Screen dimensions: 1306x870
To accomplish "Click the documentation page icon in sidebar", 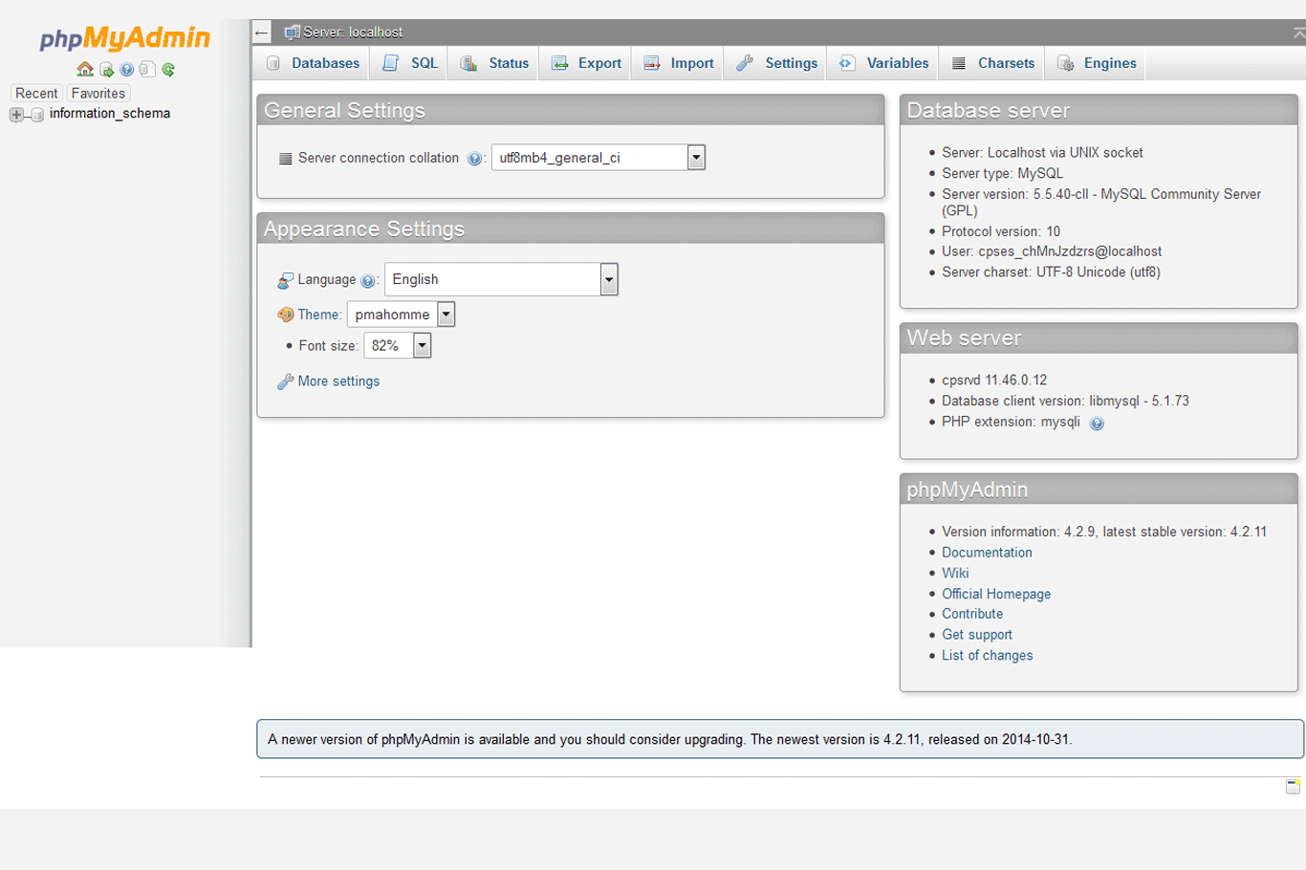I will (146, 69).
